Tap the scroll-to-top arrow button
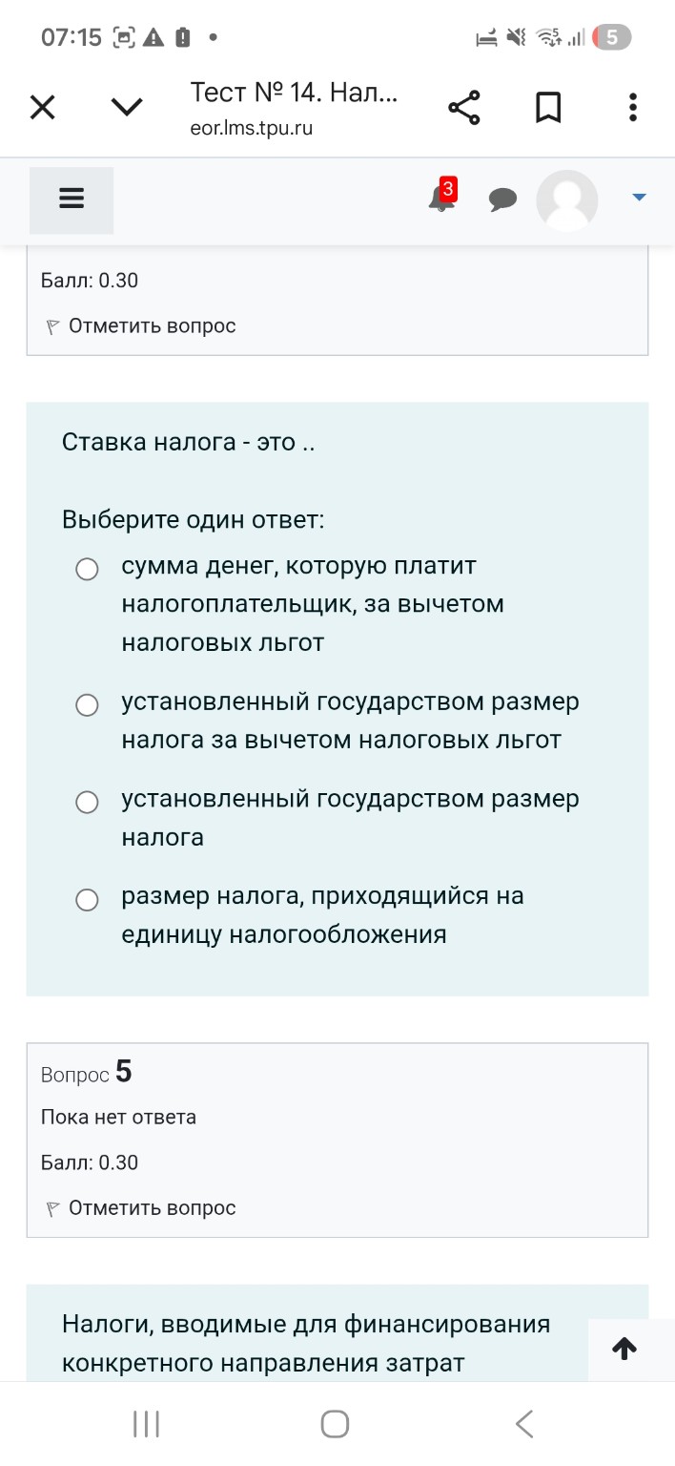The width and height of the screenshot is (675, 1466). pos(624,1349)
